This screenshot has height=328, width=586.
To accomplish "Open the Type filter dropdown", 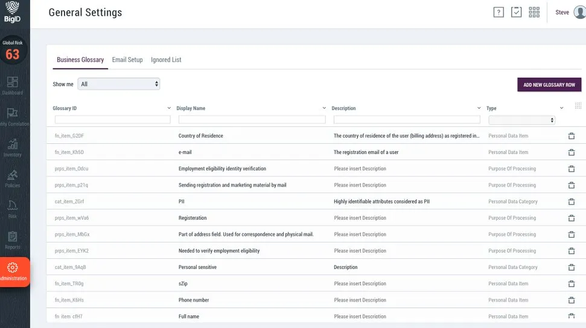I will tap(521, 120).
